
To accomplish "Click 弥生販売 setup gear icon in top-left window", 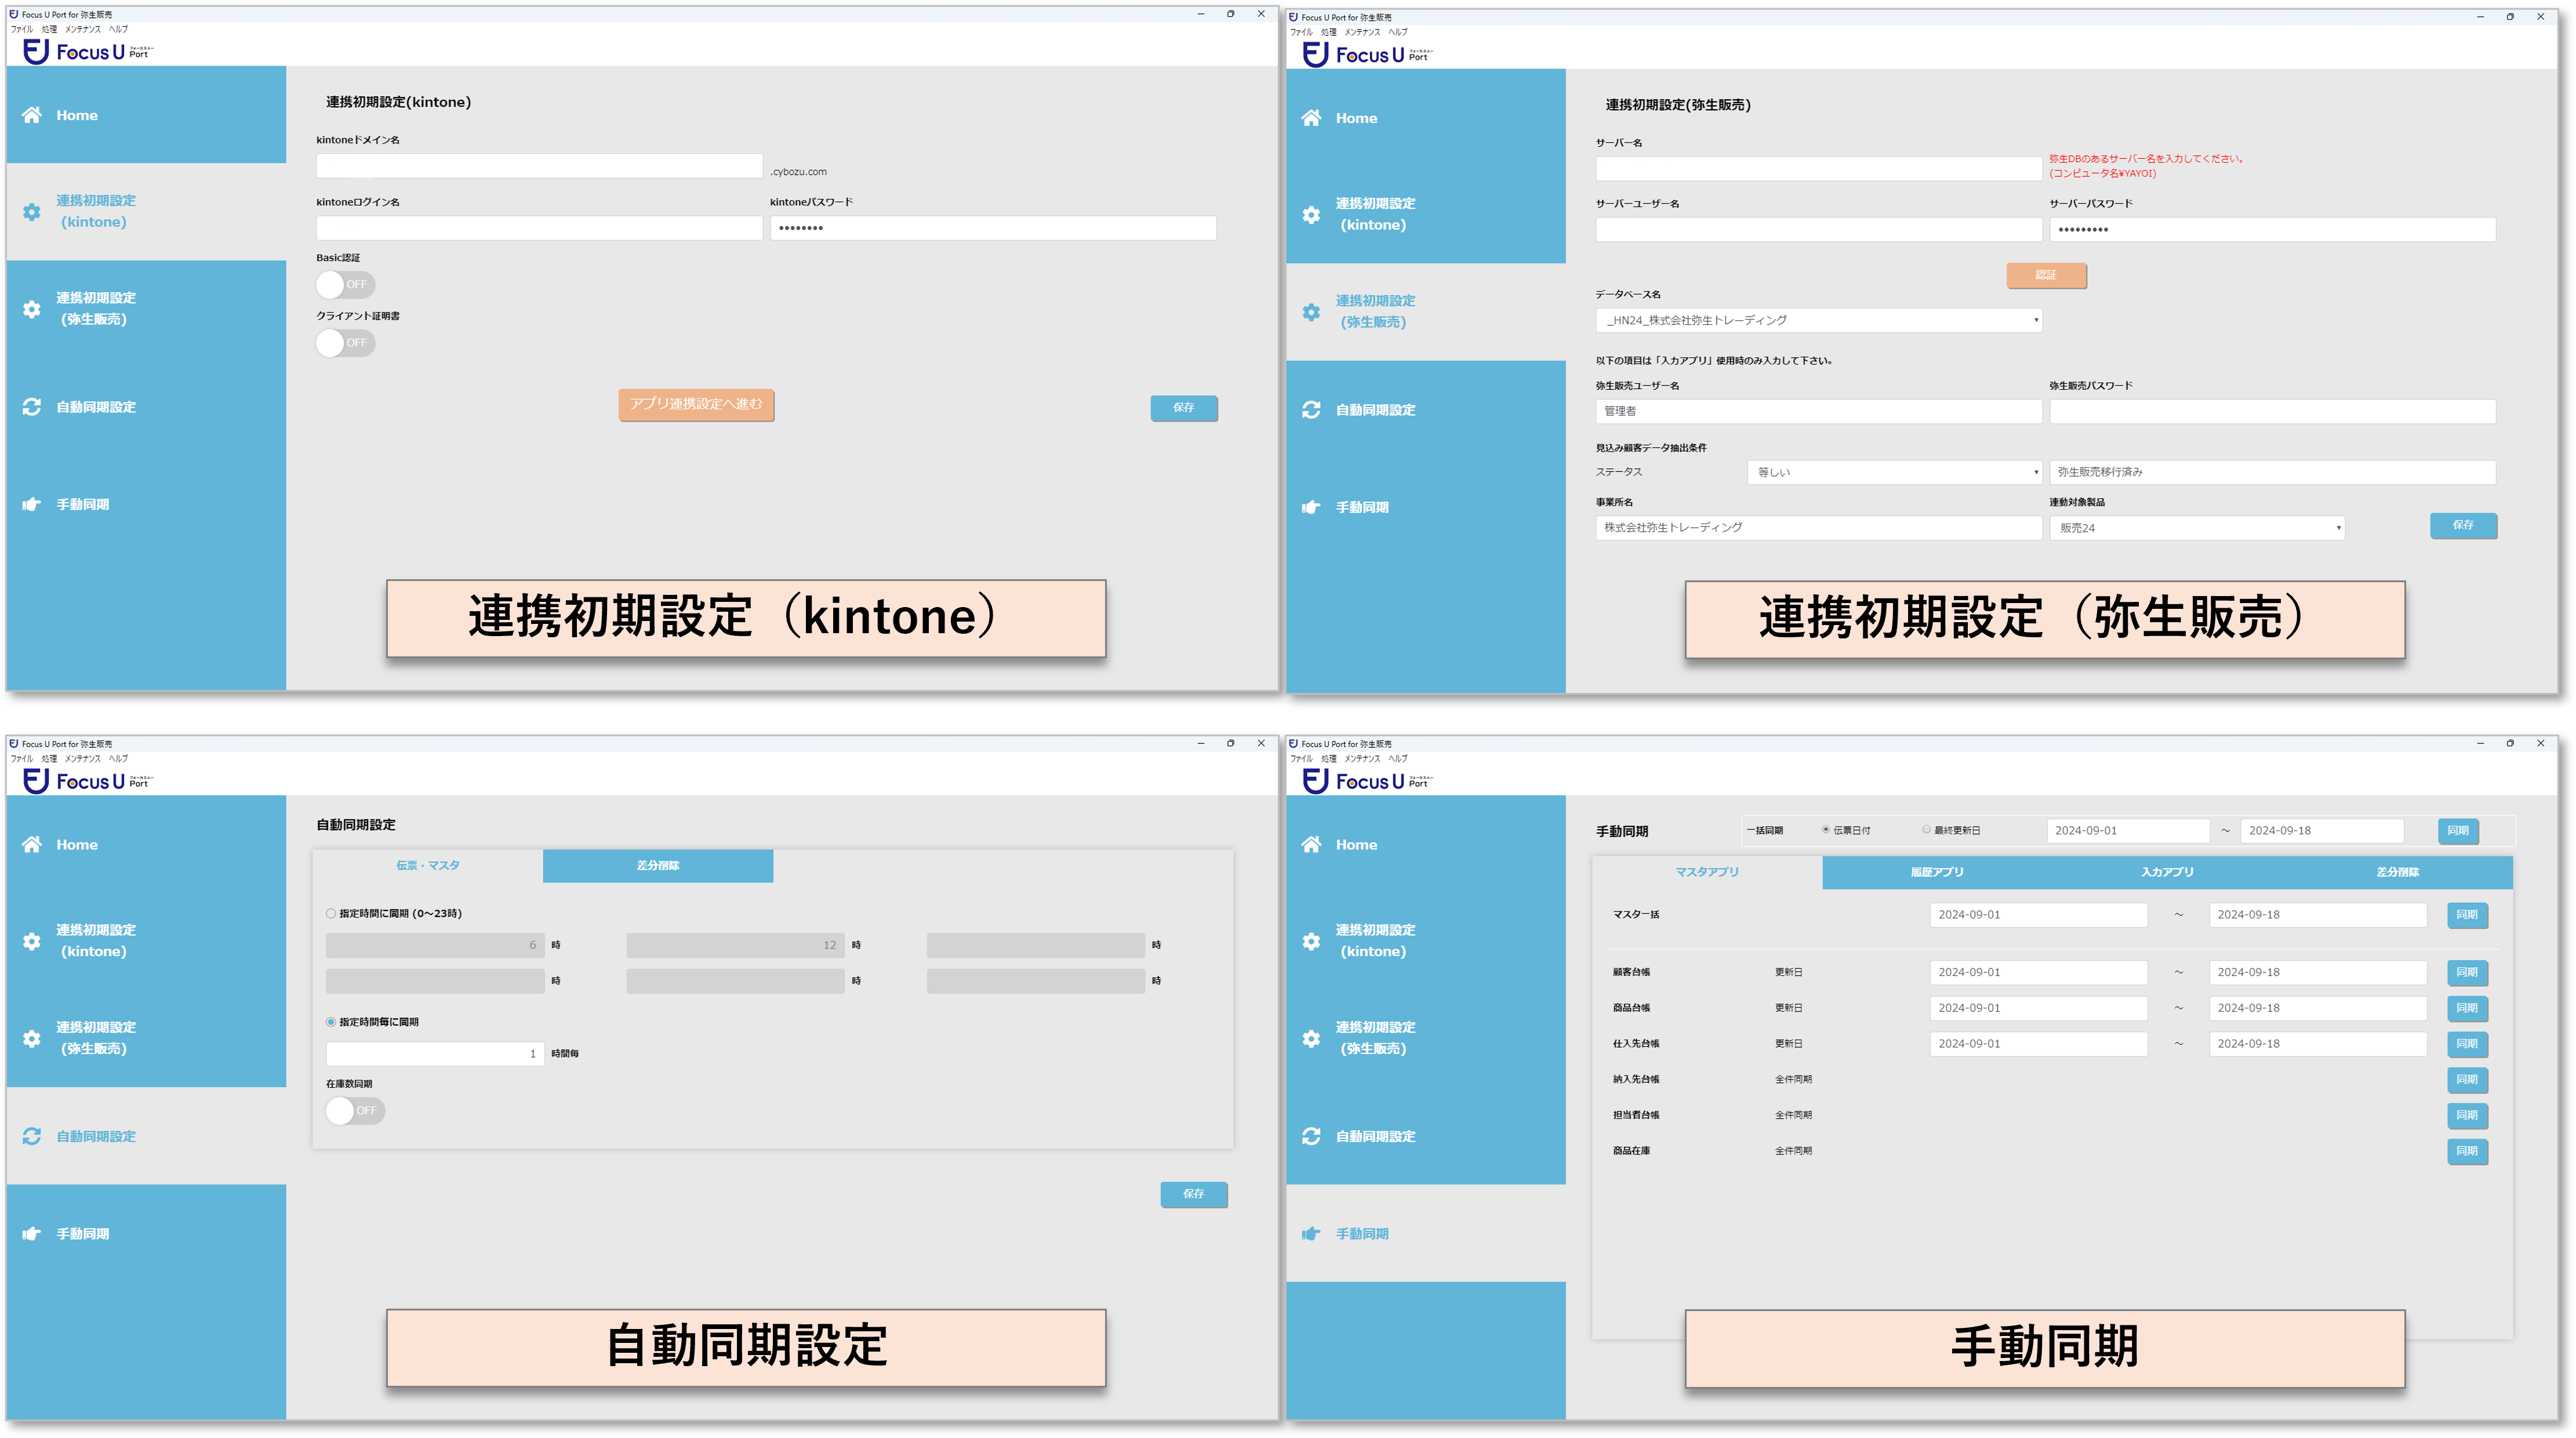I will [32, 309].
